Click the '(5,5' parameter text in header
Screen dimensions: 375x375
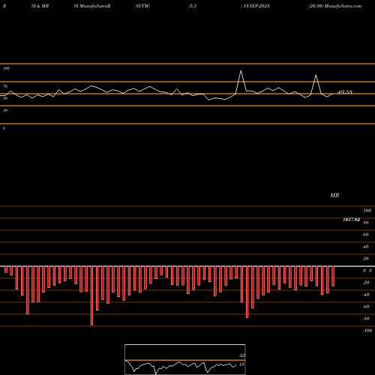[x=193, y=6]
